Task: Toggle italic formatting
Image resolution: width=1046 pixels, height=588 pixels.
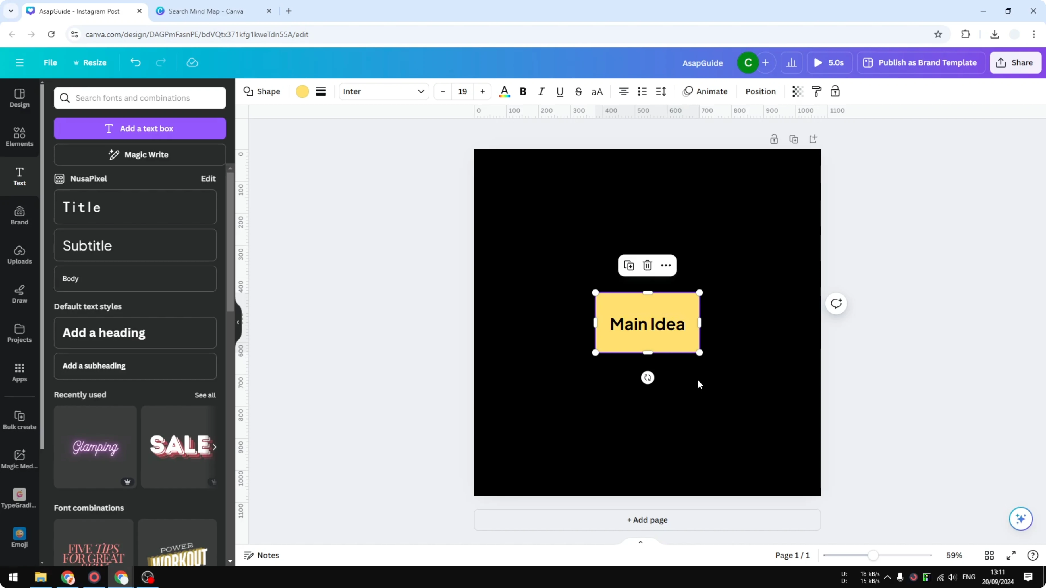Action: click(541, 91)
